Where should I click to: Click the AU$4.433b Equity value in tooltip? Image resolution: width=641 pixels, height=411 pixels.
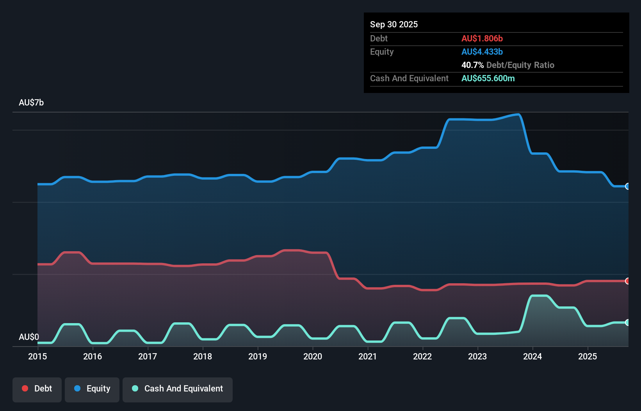point(483,52)
